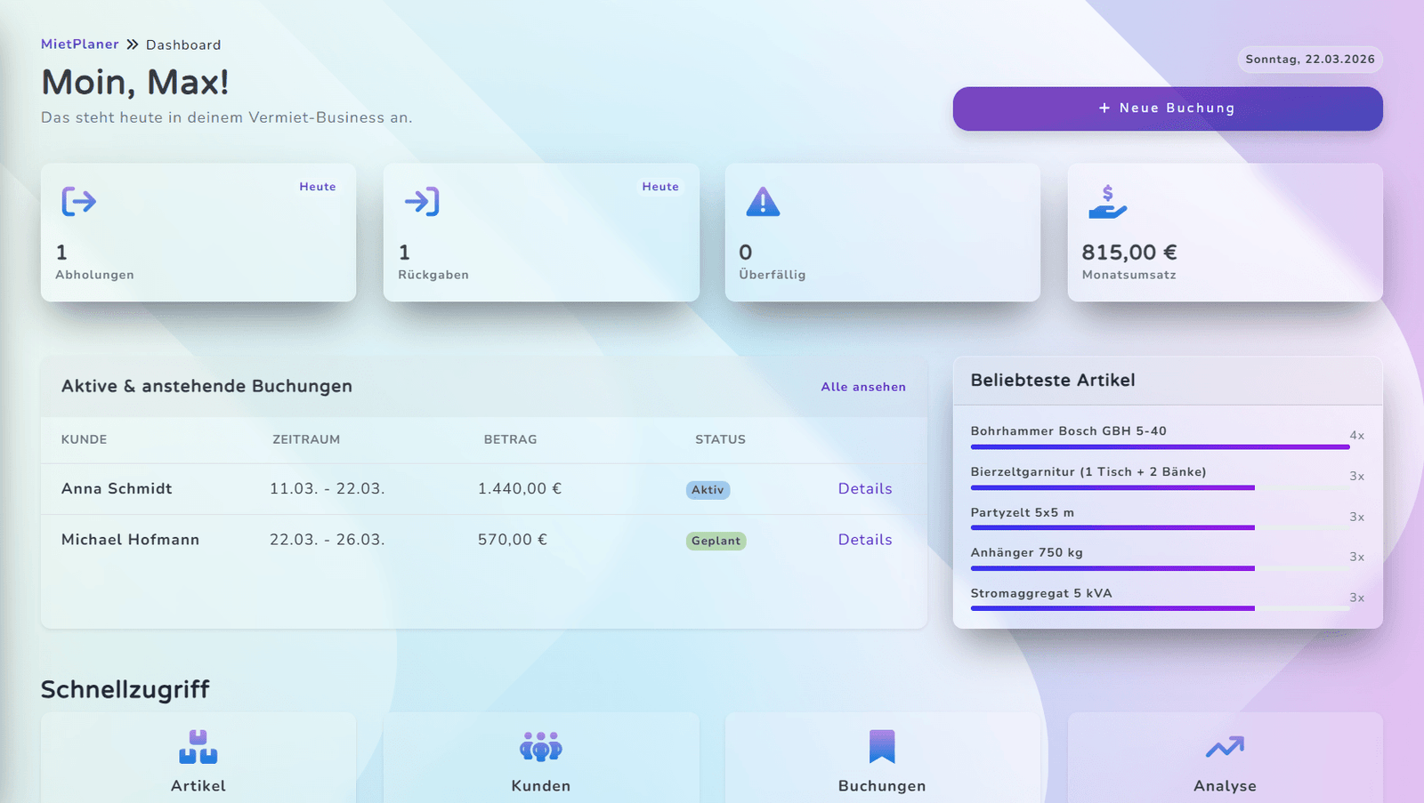Click the MietPlaner breadcrumb link
Screen dimensions: 1424x803
(x=79, y=44)
